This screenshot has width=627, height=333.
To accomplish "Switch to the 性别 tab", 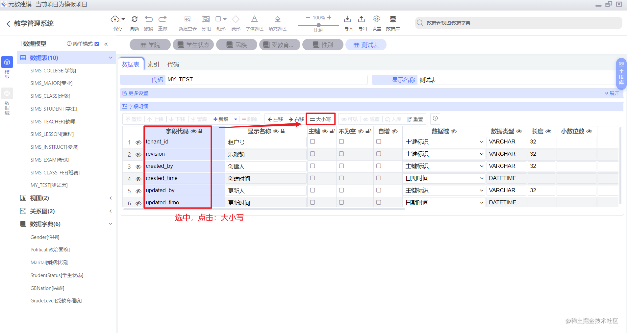I will click(x=323, y=45).
